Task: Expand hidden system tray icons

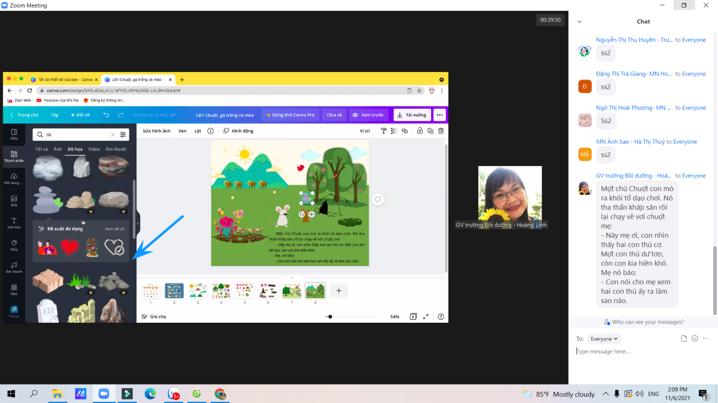Action: [605, 394]
